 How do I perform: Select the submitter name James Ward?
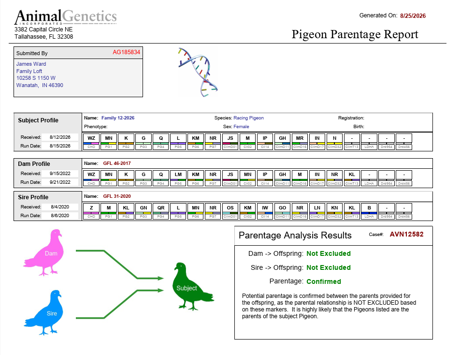[31, 64]
